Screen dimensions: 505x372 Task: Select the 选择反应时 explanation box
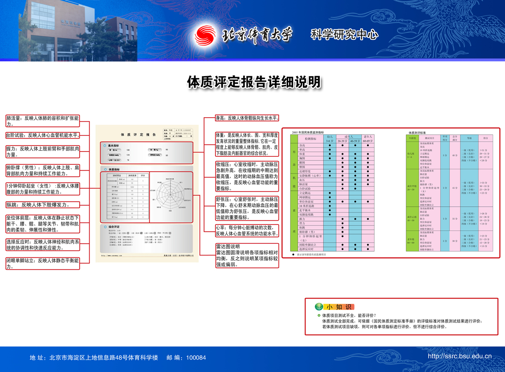pyautogui.click(x=42, y=245)
